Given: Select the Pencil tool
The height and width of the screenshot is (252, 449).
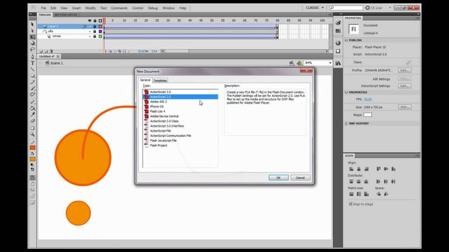Looking at the screenshot, I should coord(32,82).
